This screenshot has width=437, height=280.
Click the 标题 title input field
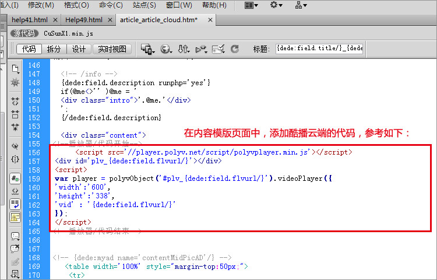[319, 49]
